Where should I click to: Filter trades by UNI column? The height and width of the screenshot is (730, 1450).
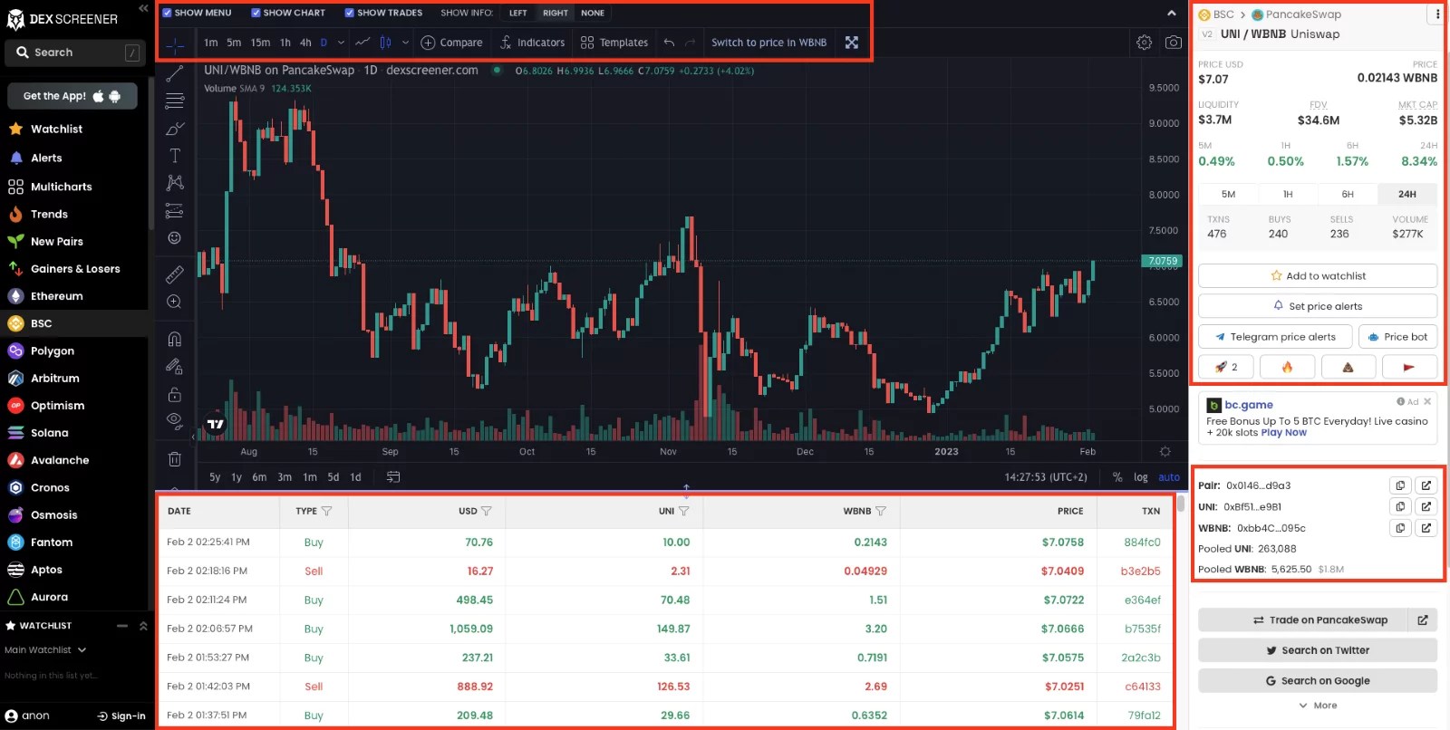point(684,512)
